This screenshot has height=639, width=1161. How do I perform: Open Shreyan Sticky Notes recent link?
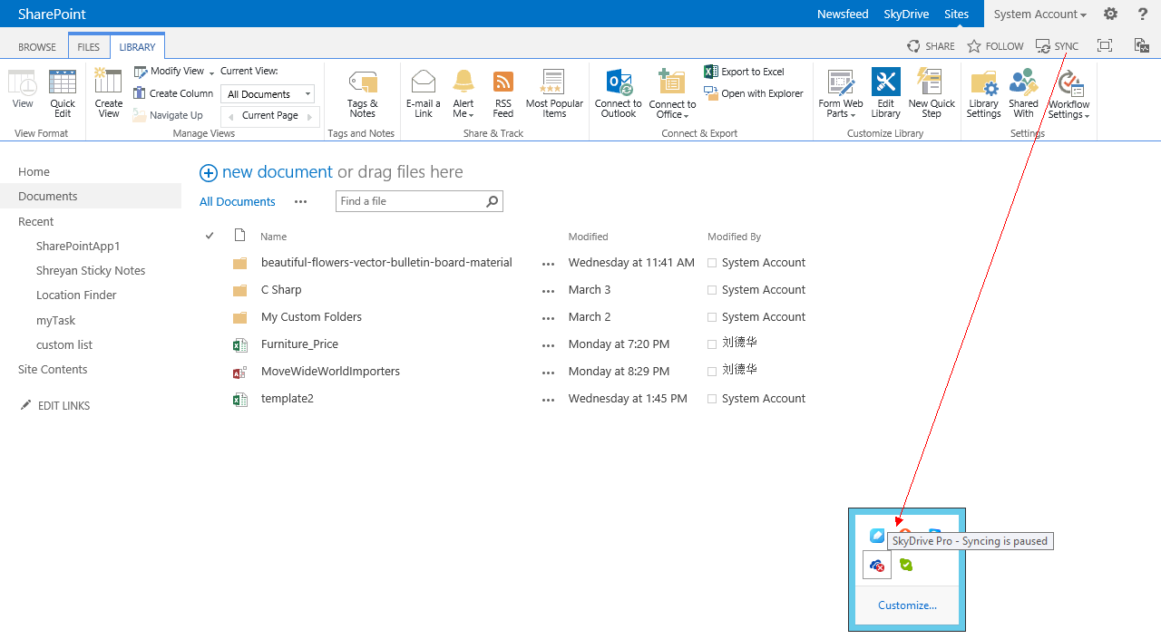pyautogui.click(x=91, y=270)
